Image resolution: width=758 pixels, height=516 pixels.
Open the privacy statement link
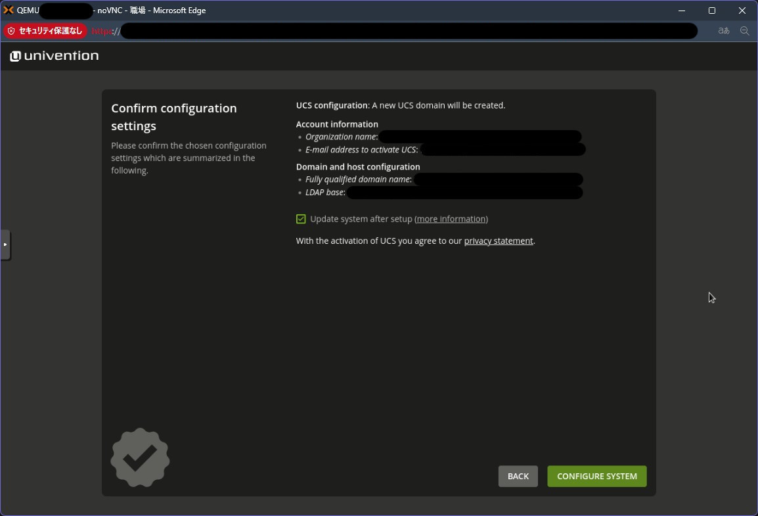499,241
